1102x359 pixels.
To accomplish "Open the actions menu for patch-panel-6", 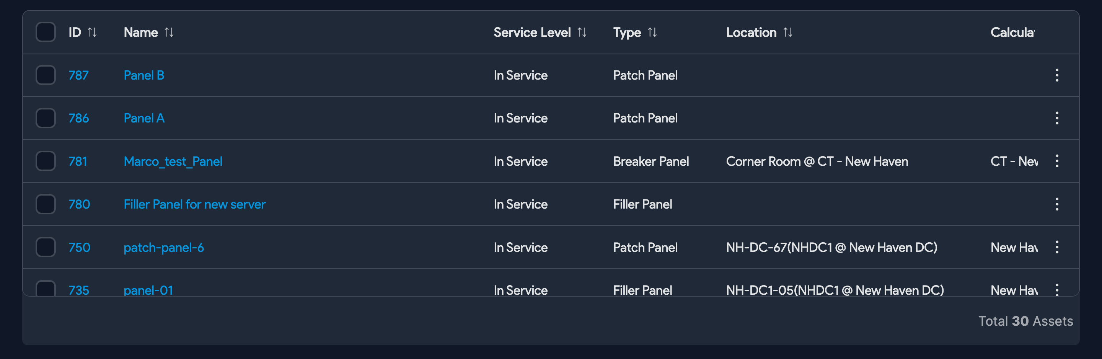I will (1056, 247).
